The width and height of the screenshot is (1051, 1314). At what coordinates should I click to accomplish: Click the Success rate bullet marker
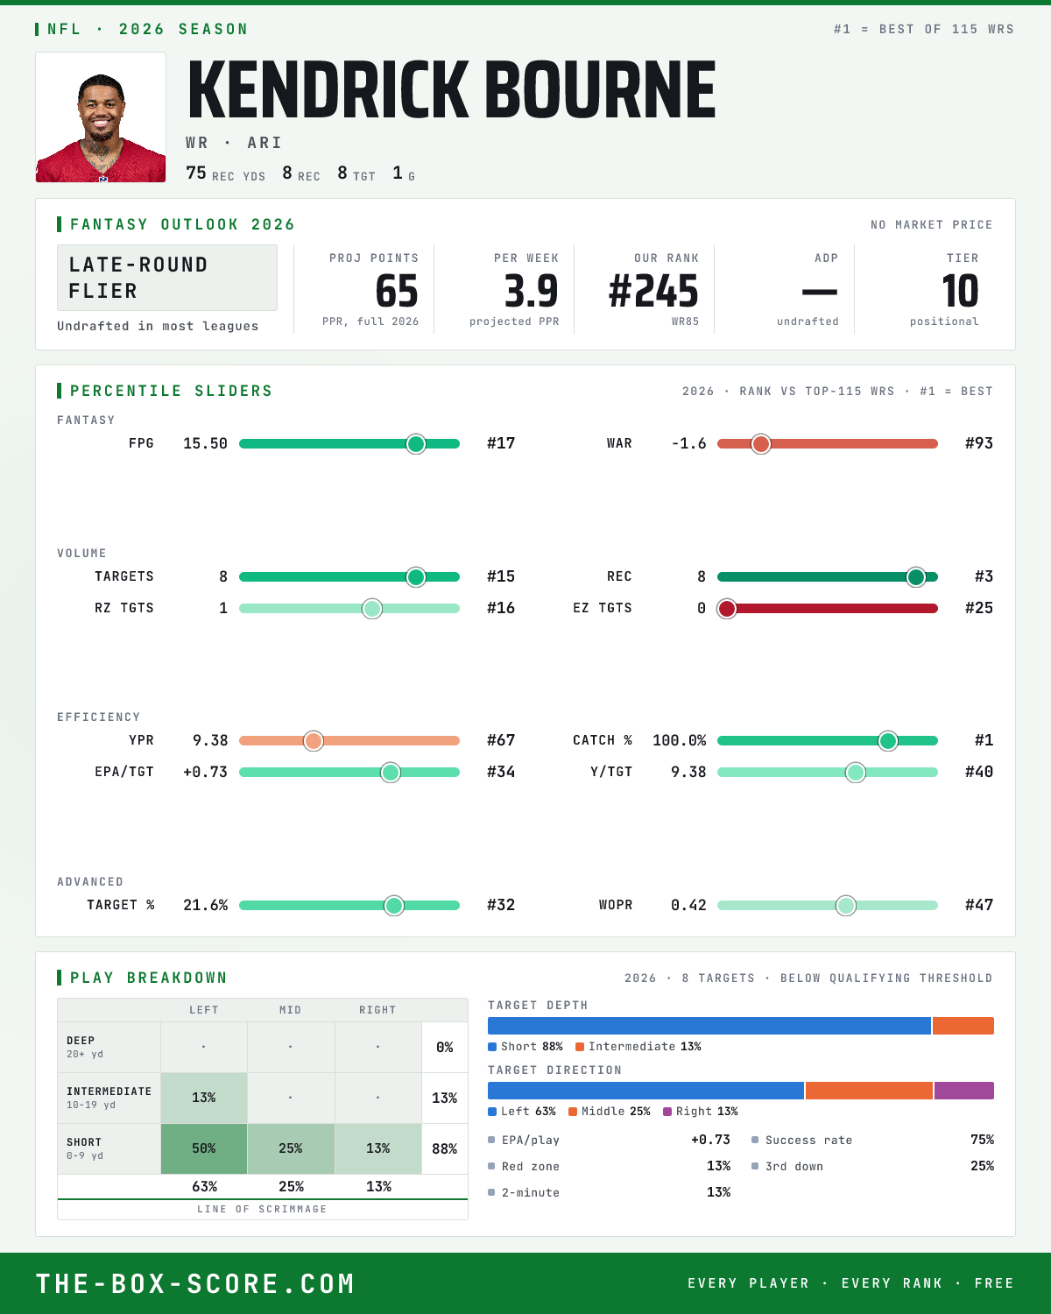point(755,1141)
